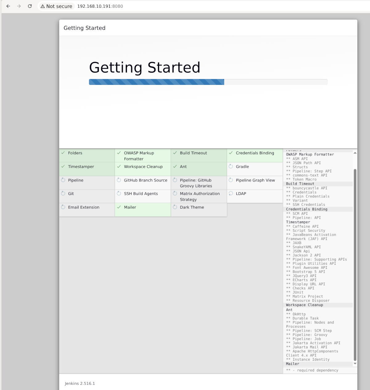Click the install log scroll-down arrow
Screen dimensions: 370x390
coord(355,364)
